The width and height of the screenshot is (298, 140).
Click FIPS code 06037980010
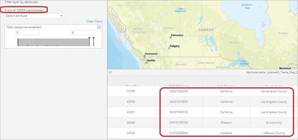(x=179, y=112)
